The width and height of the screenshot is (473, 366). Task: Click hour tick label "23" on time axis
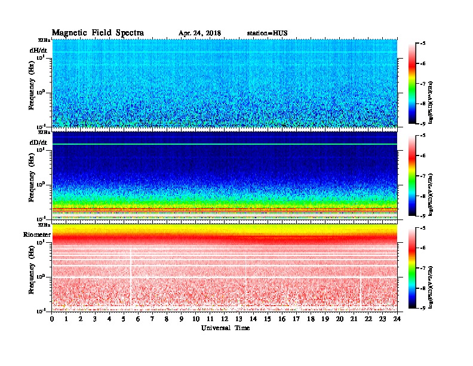[x=382, y=319]
